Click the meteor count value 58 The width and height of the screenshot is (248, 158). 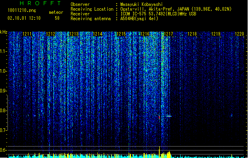[57, 18]
